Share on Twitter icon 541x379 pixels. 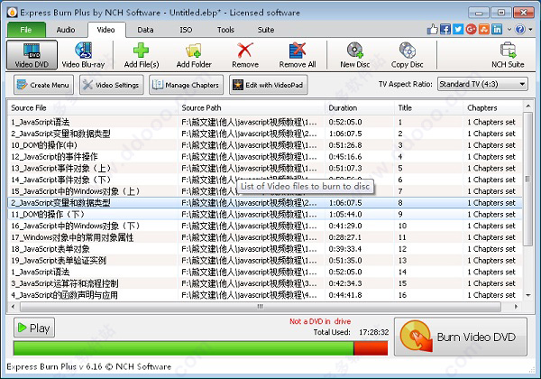pyautogui.click(x=458, y=30)
